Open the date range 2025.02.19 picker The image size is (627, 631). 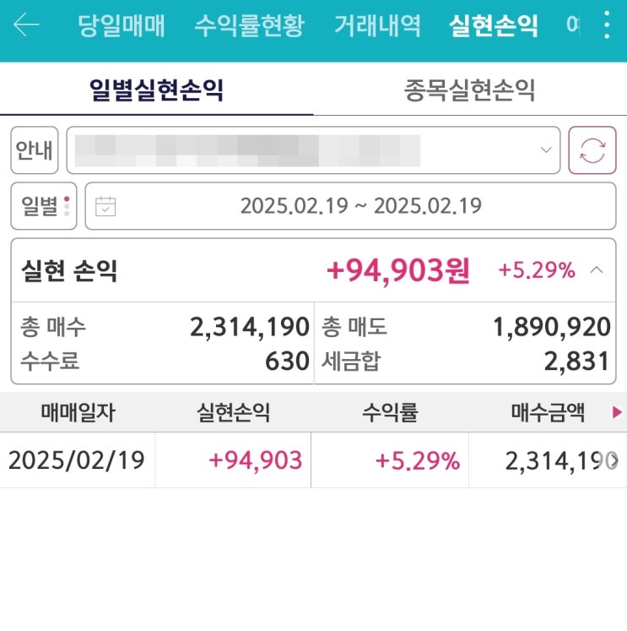(x=360, y=206)
